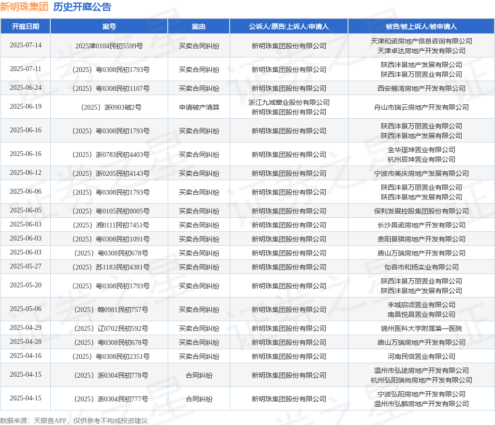This screenshot has height=425, width=495.
Task: Click 南昌悦昌置业有限公司
Action: (422, 315)
